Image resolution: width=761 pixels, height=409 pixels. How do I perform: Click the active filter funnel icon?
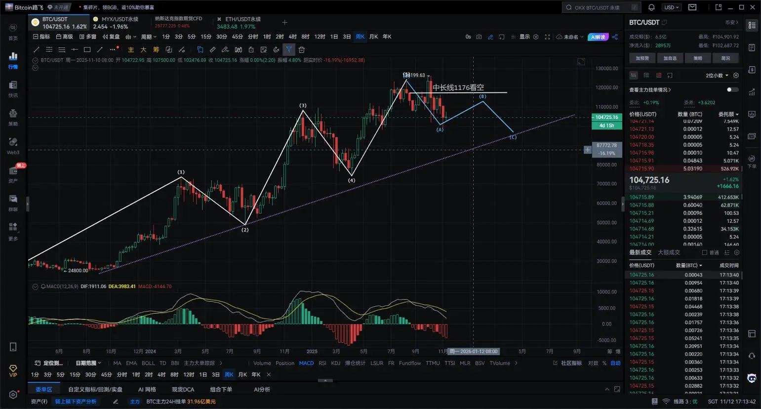(x=289, y=49)
